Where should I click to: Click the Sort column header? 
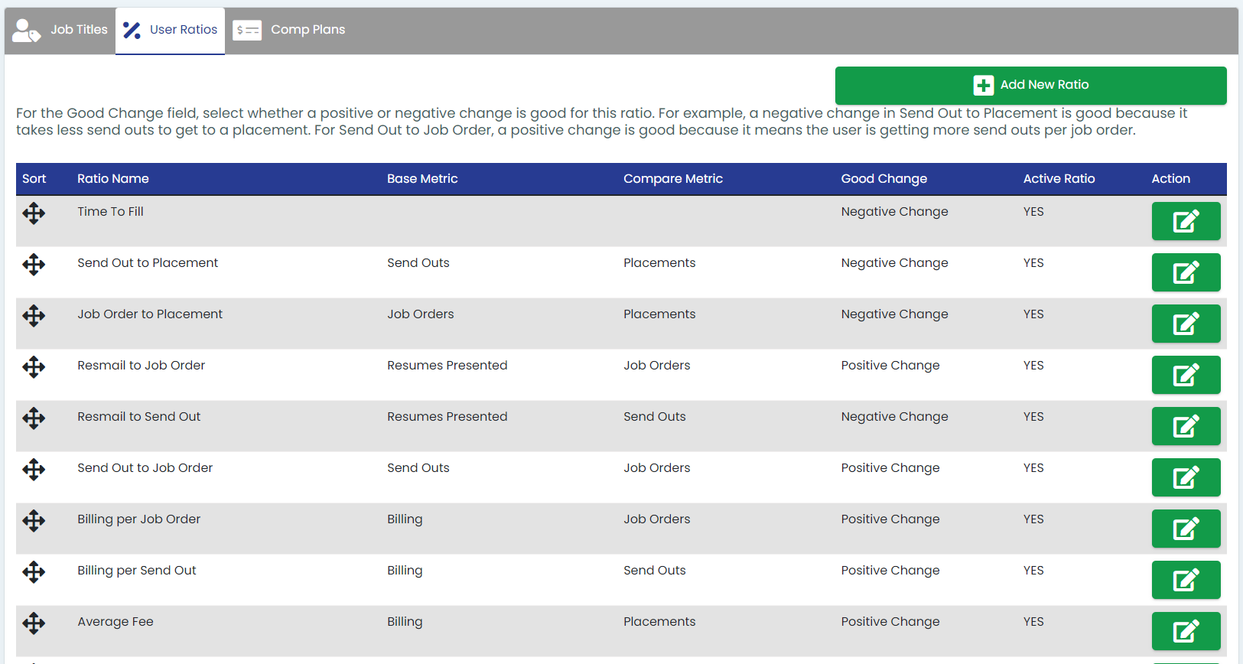click(x=34, y=179)
